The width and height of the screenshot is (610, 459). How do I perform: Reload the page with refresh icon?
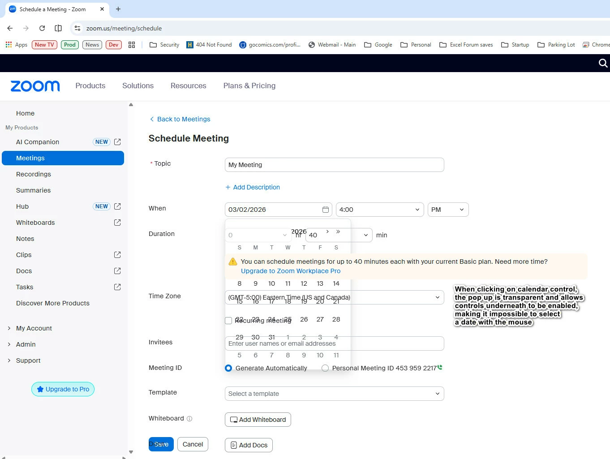click(x=42, y=28)
